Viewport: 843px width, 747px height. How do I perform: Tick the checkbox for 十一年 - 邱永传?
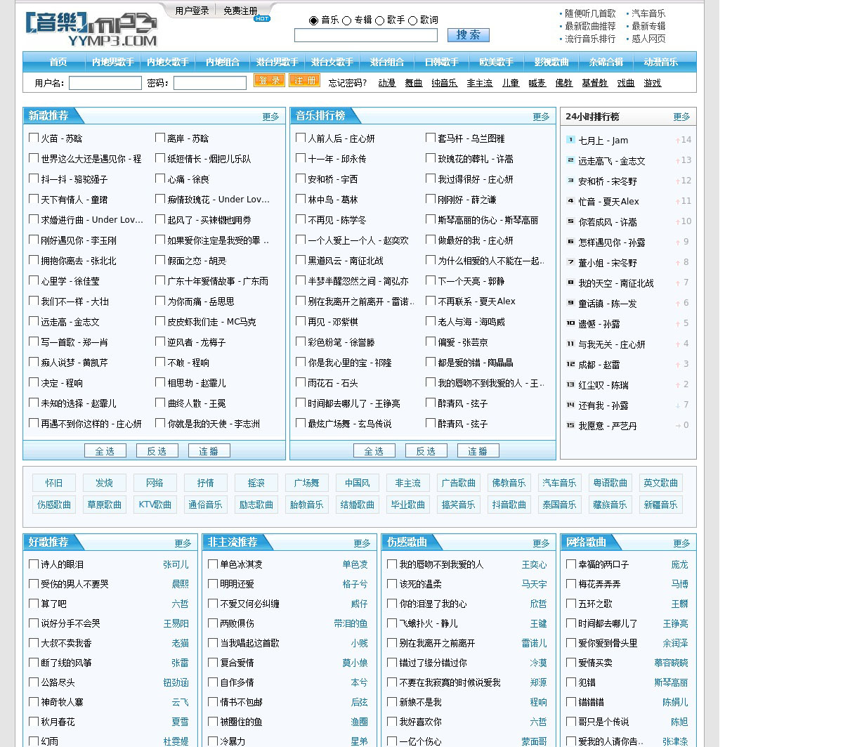click(301, 158)
